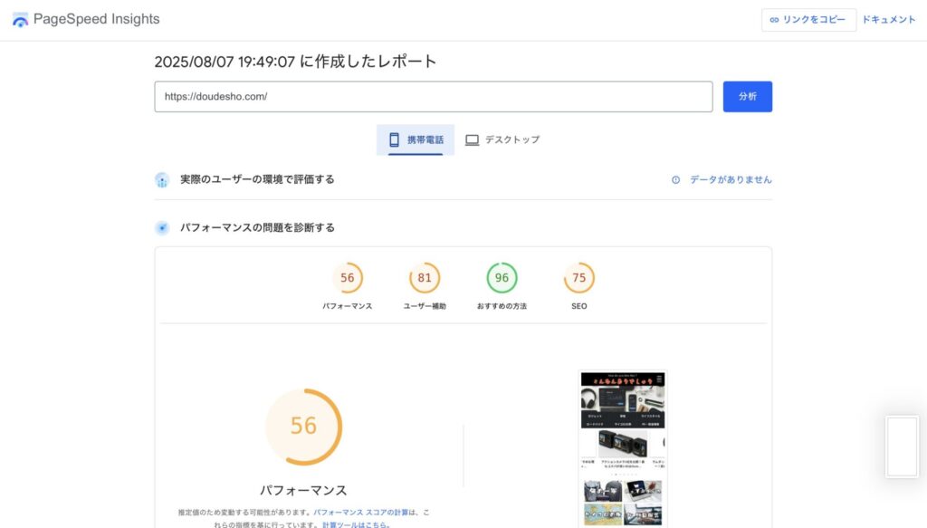Click the icon beside 実際のユーザーの環境で評価する

coord(162,179)
